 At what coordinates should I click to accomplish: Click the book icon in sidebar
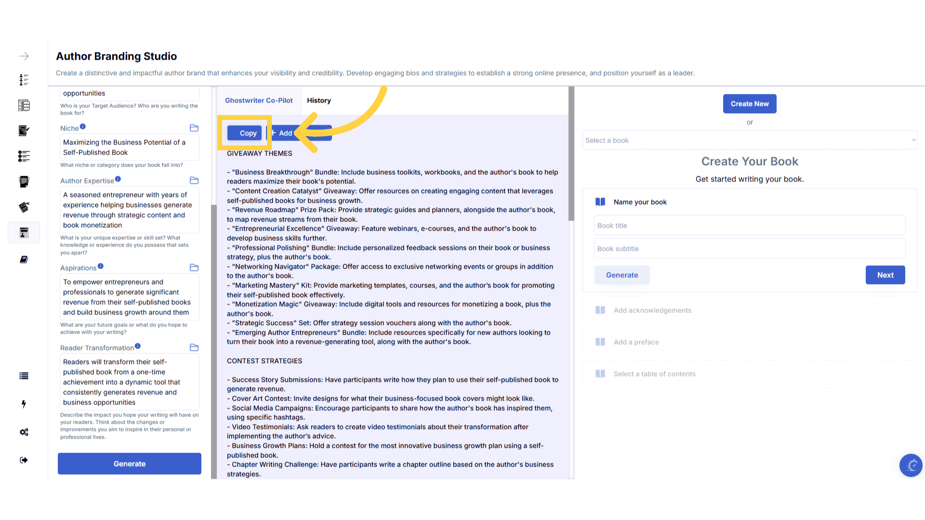(x=24, y=260)
